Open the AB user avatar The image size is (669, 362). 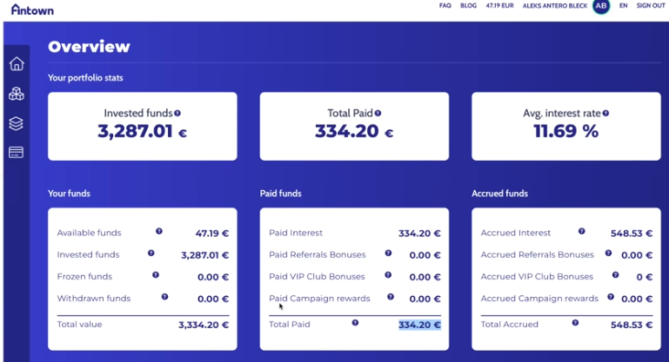click(601, 6)
